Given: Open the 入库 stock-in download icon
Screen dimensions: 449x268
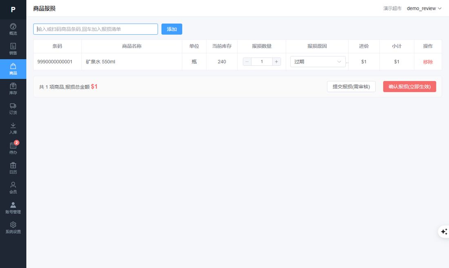Looking at the screenshot, I should click(x=13, y=128).
